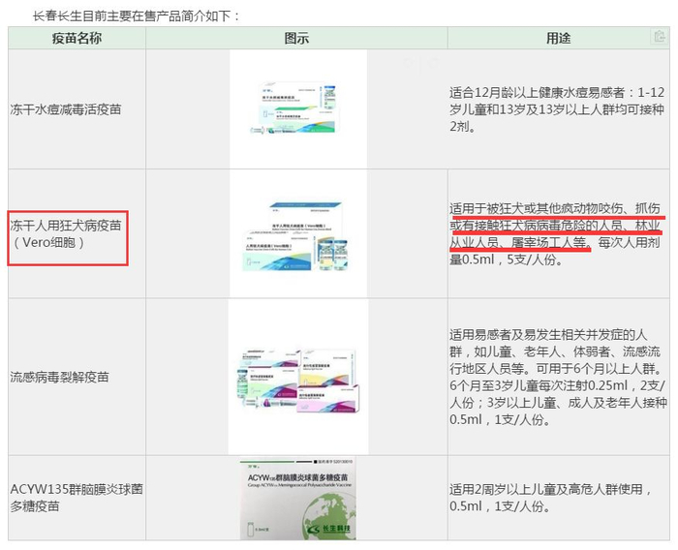
Task: Open the ACYW135 meningococcal vaccine box image
Action: [298, 499]
